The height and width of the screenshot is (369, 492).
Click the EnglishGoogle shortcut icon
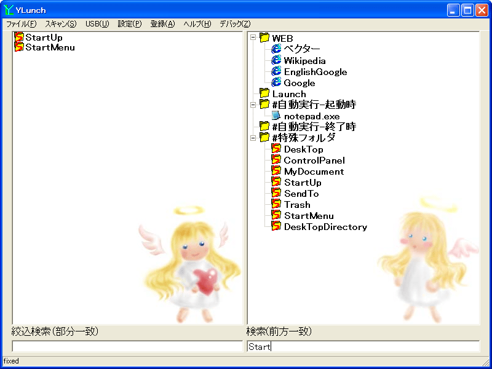point(276,71)
